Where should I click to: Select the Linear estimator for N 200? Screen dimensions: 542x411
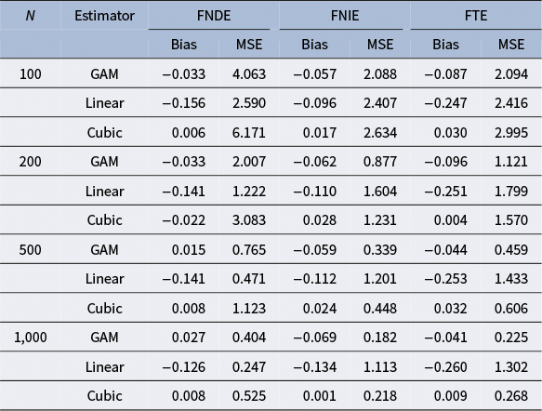coord(104,192)
